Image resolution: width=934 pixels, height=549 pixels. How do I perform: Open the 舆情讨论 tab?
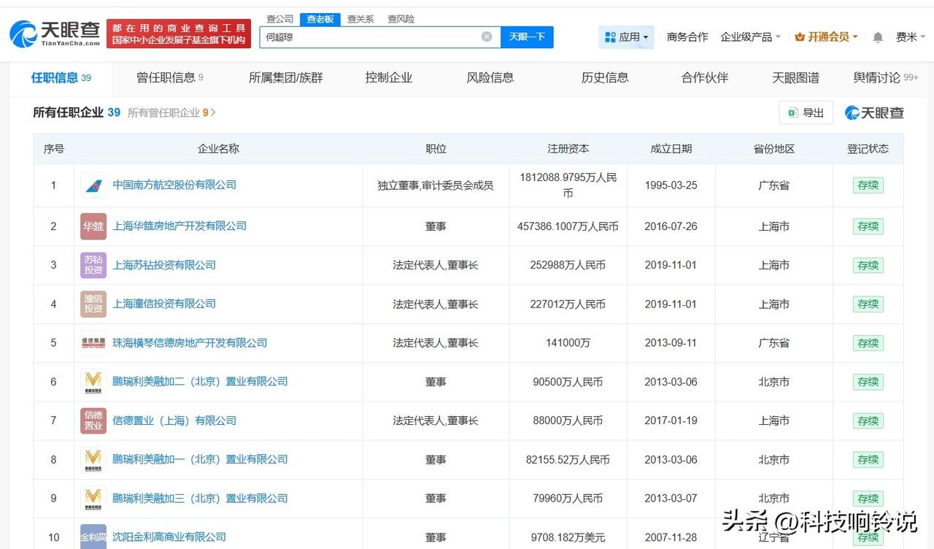886,77
